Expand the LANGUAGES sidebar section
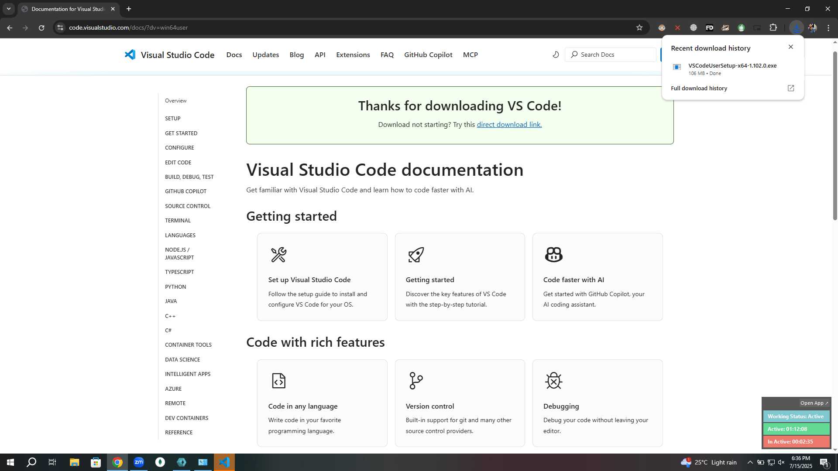This screenshot has height=471, width=838. click(180, 235)
